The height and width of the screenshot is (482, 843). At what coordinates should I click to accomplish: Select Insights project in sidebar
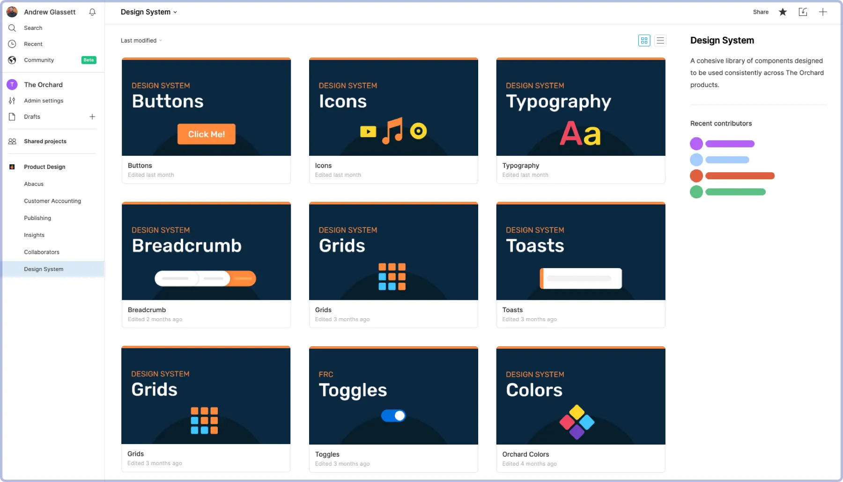34,235
